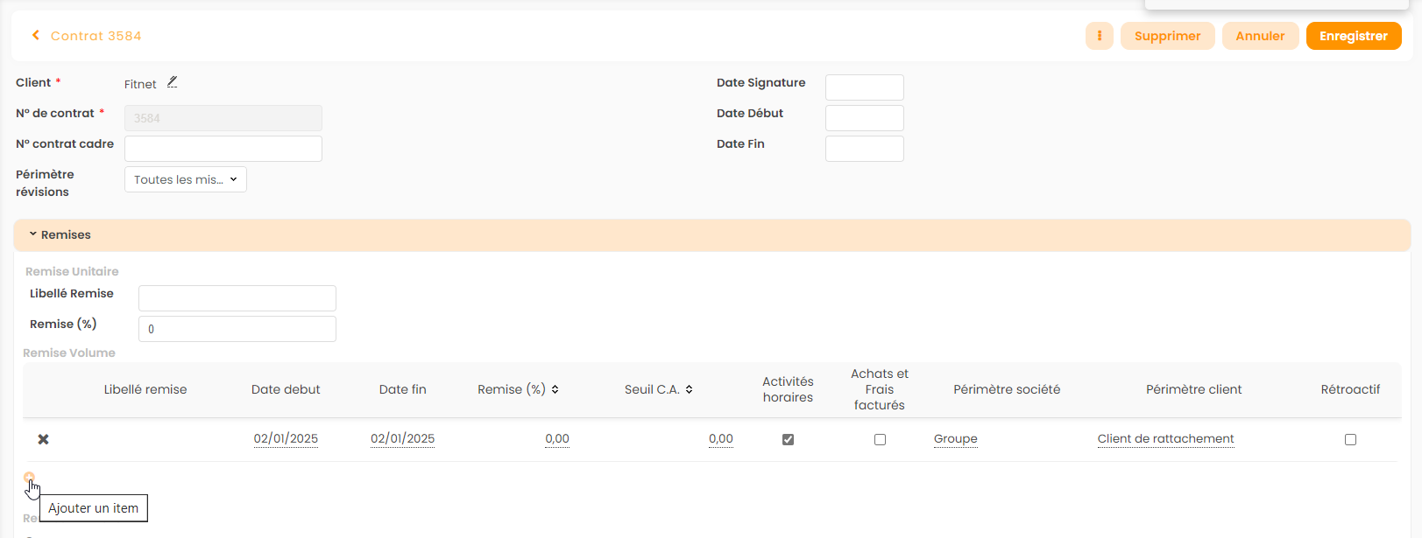Image resolution: width=1422 pixels, height=538 pixels.
Task: Click the plus icon to add an item
Action: [29, 479]
